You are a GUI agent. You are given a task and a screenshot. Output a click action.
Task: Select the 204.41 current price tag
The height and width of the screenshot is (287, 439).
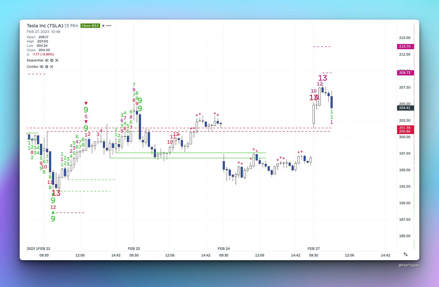pos(405,108)
